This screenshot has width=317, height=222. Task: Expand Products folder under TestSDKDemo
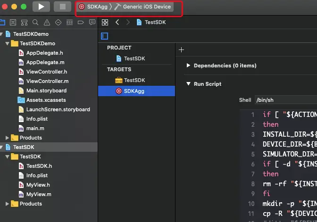point(7,138)
